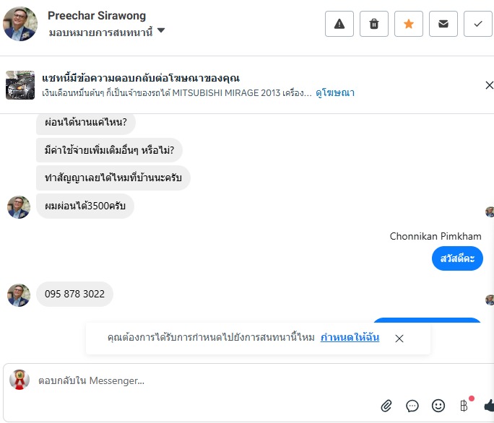Click the baht payment request icon
This screenshot has width=494, height=423.
click(464, 406)
